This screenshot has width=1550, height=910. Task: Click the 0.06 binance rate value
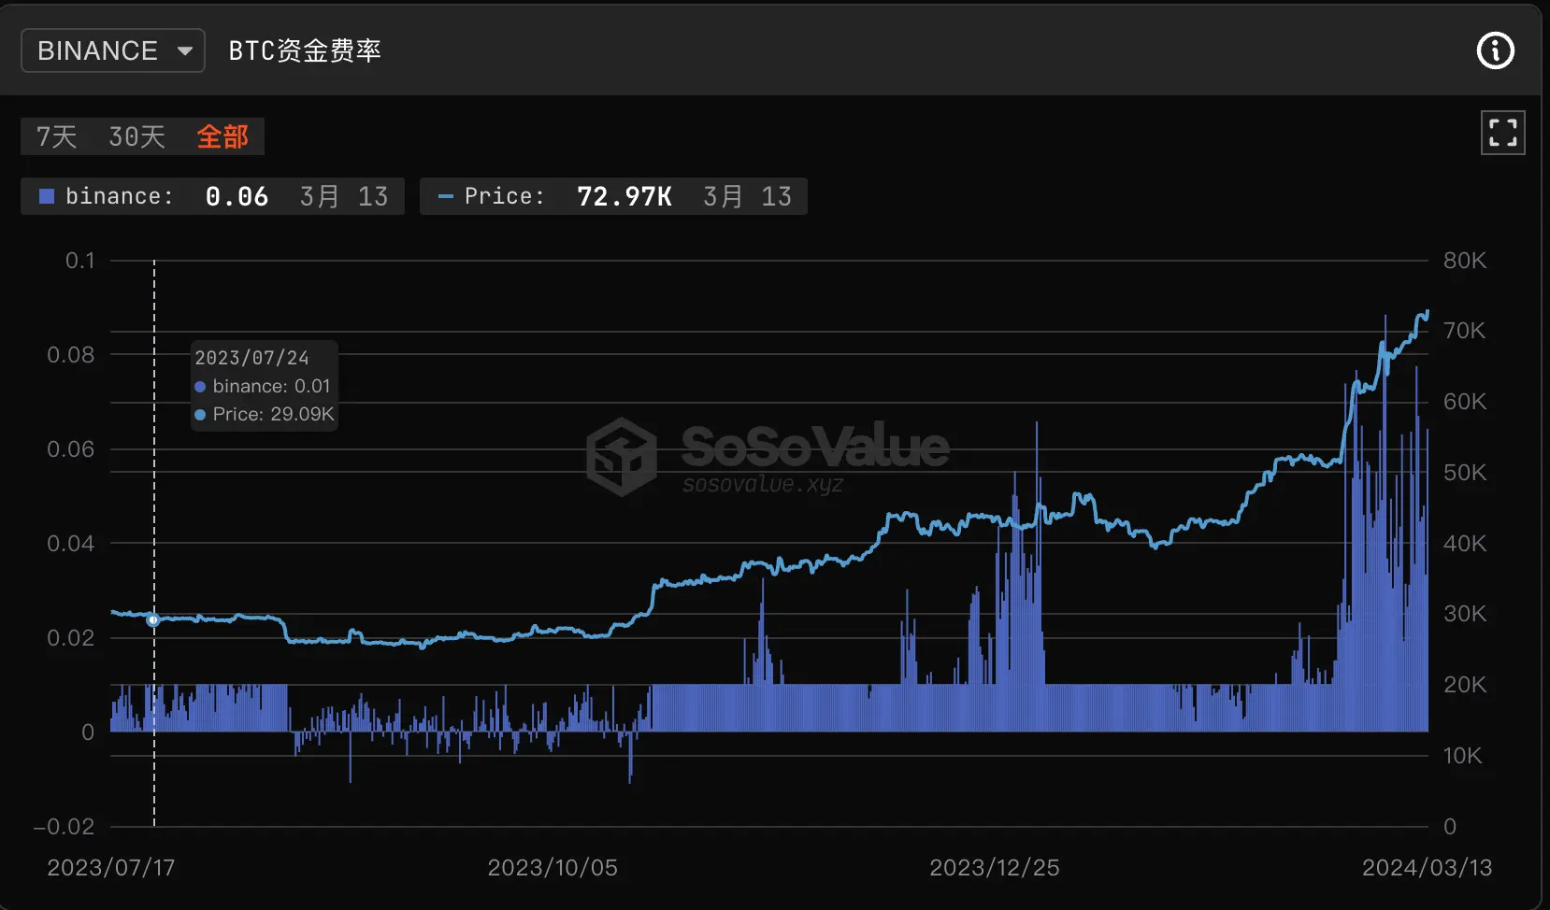[x=237, y=196]
